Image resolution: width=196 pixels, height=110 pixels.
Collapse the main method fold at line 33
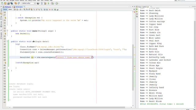(7, 31)
